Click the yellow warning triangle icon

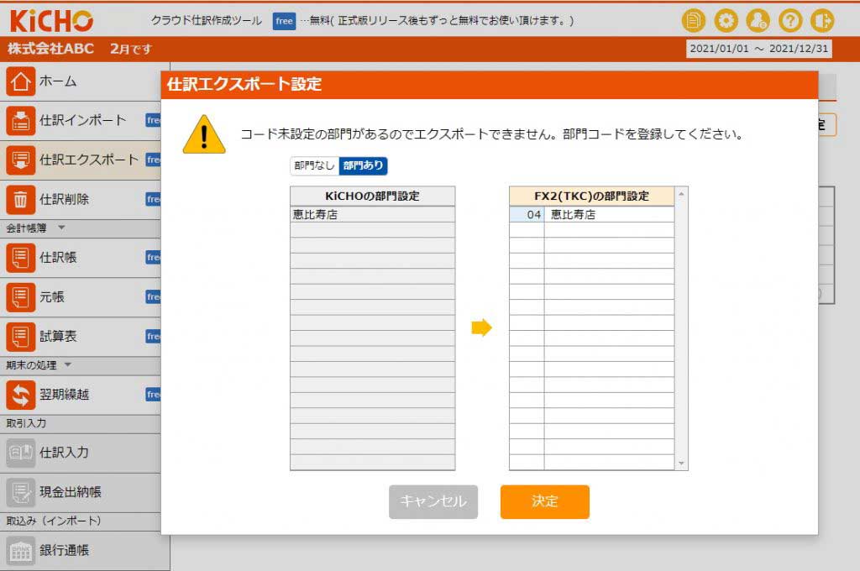204,135
